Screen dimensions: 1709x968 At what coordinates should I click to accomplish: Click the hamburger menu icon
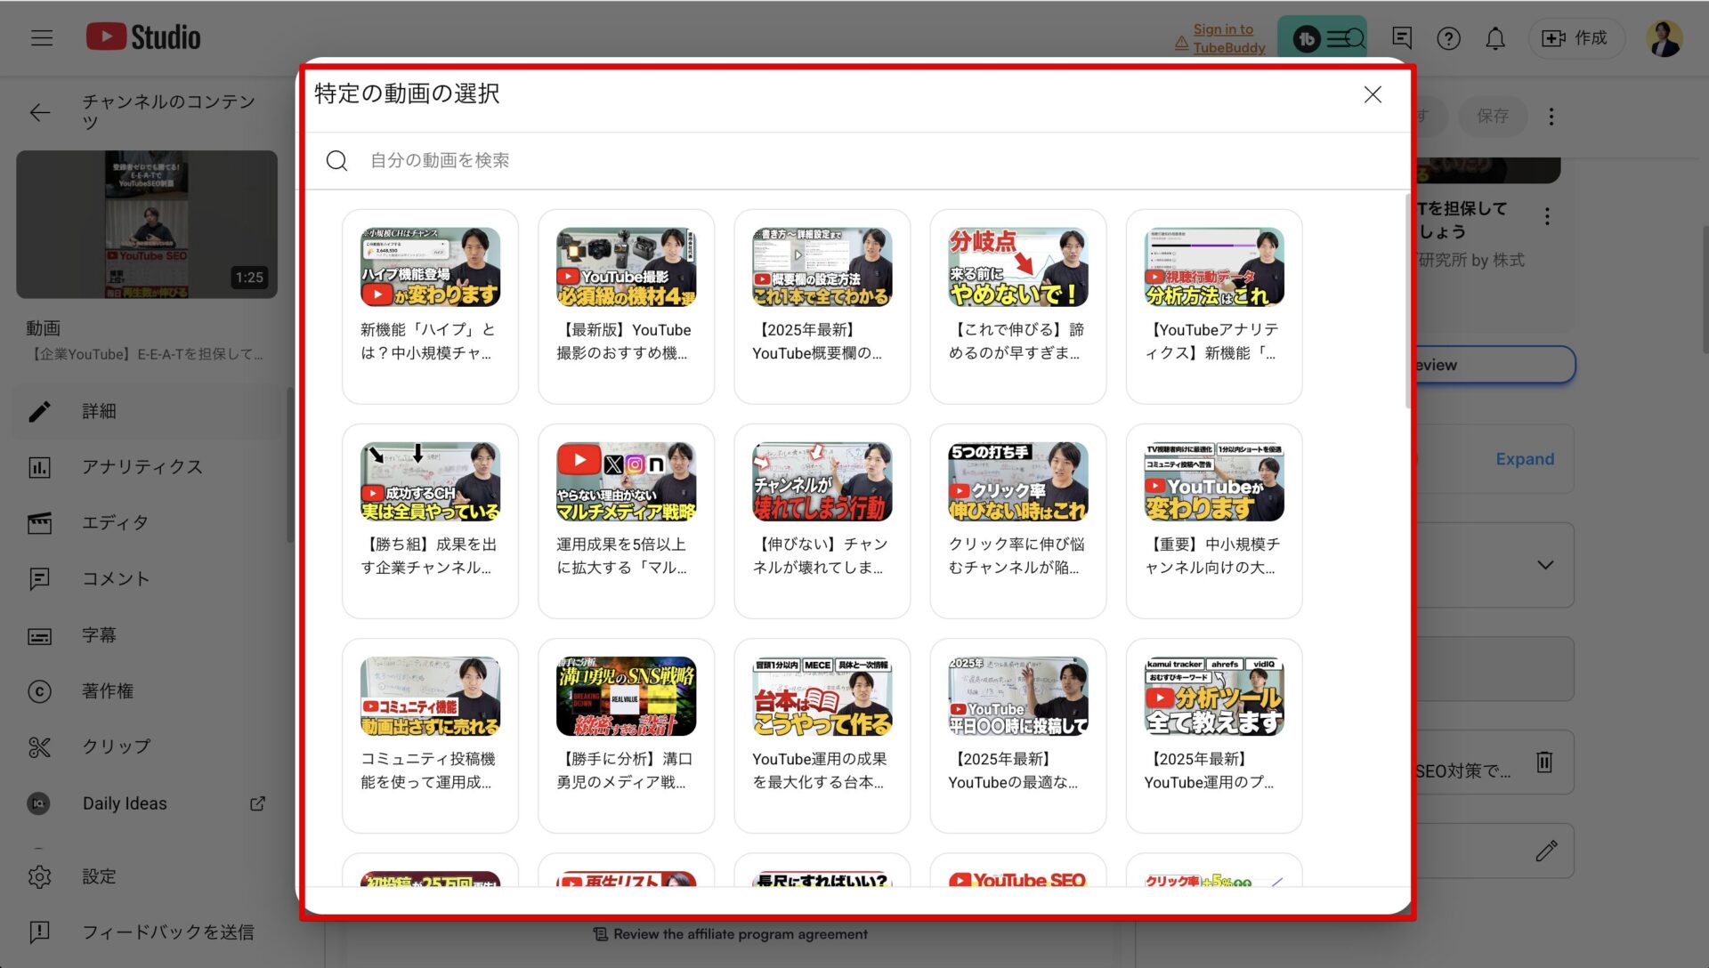tap(41, 37)
